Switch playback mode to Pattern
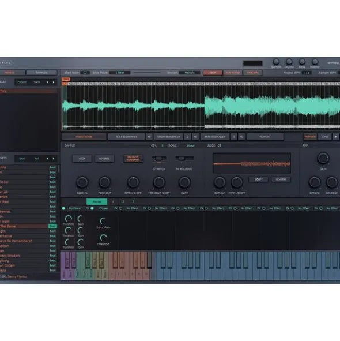Screen dimensions: 340x341 (310, 137)
